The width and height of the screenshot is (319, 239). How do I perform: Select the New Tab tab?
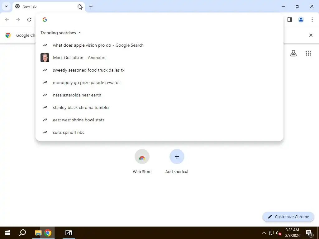click(49, 7)
